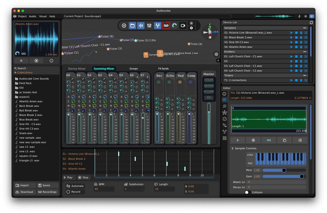Screen dimensions: 327x213
Task: Toggle the mixer sliders icon in toolbar
Action: click(149, 26)
